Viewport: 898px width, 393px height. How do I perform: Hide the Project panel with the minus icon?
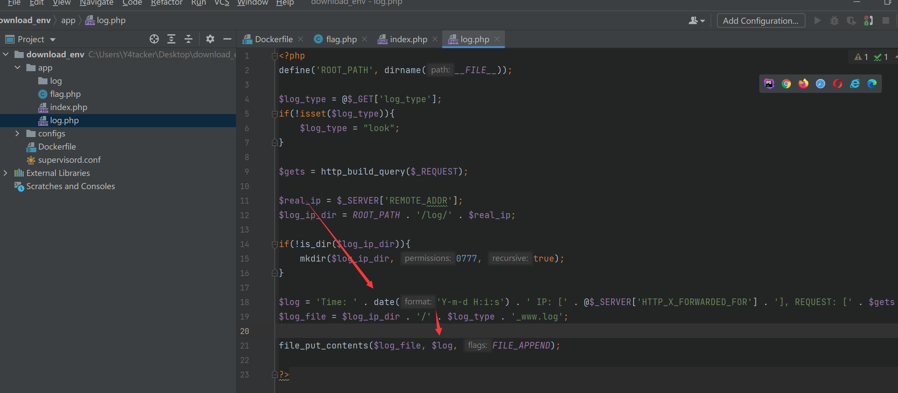point(227,39)
